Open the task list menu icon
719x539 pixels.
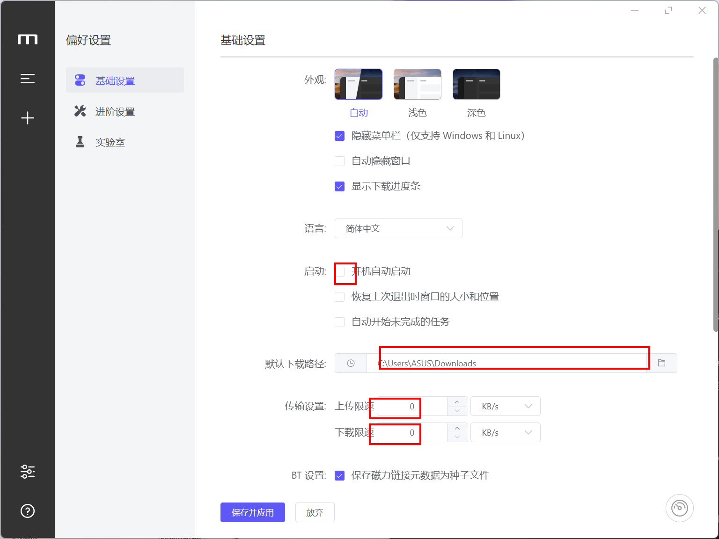tap(28, 79)
